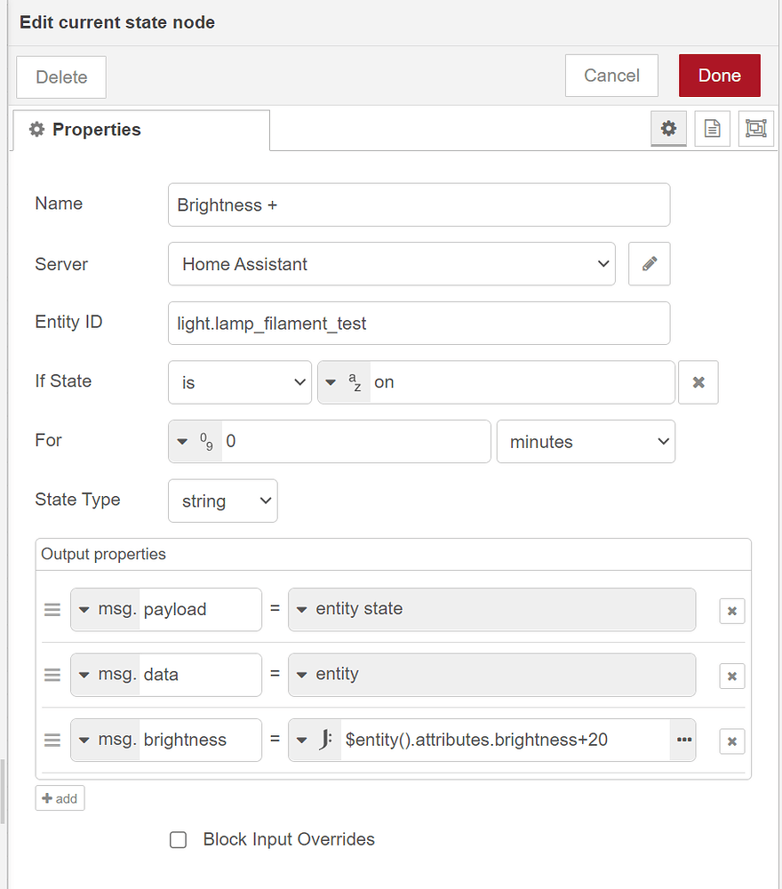Viewport: 782px width, 889px height.
Task: Add a new output property
Action: pyautogui.click(x=59, y=797)
